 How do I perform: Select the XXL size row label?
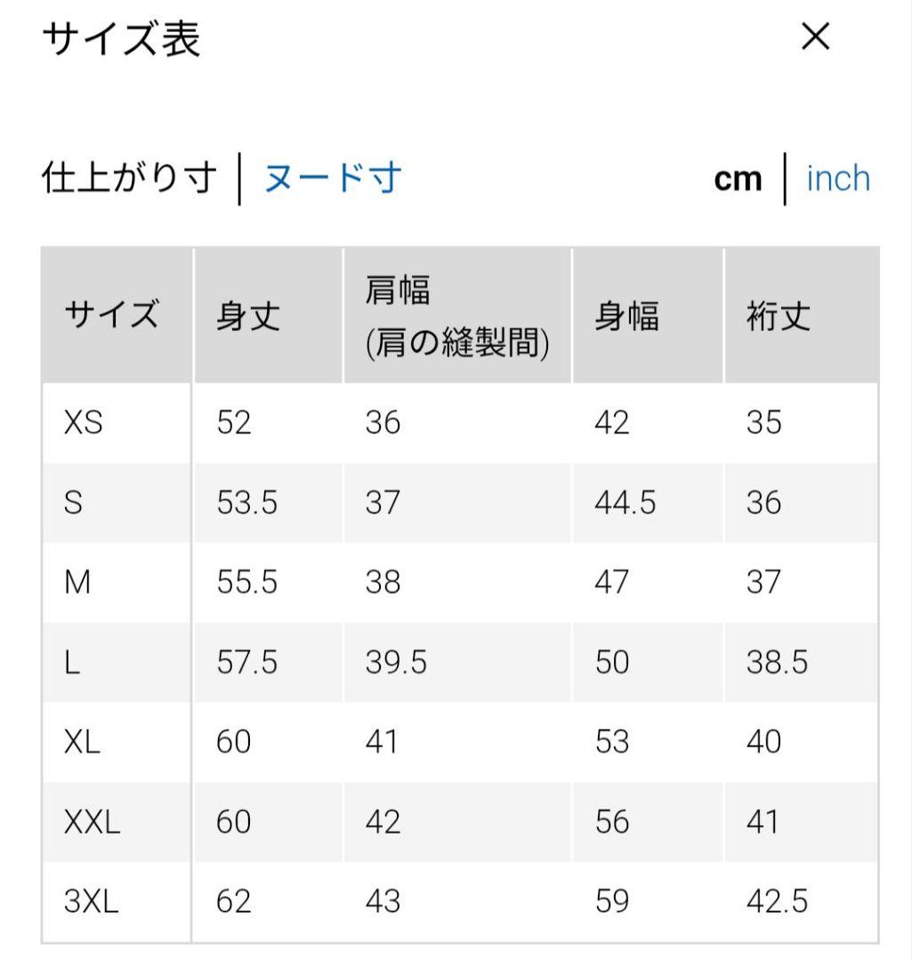[x=92, y=823]
